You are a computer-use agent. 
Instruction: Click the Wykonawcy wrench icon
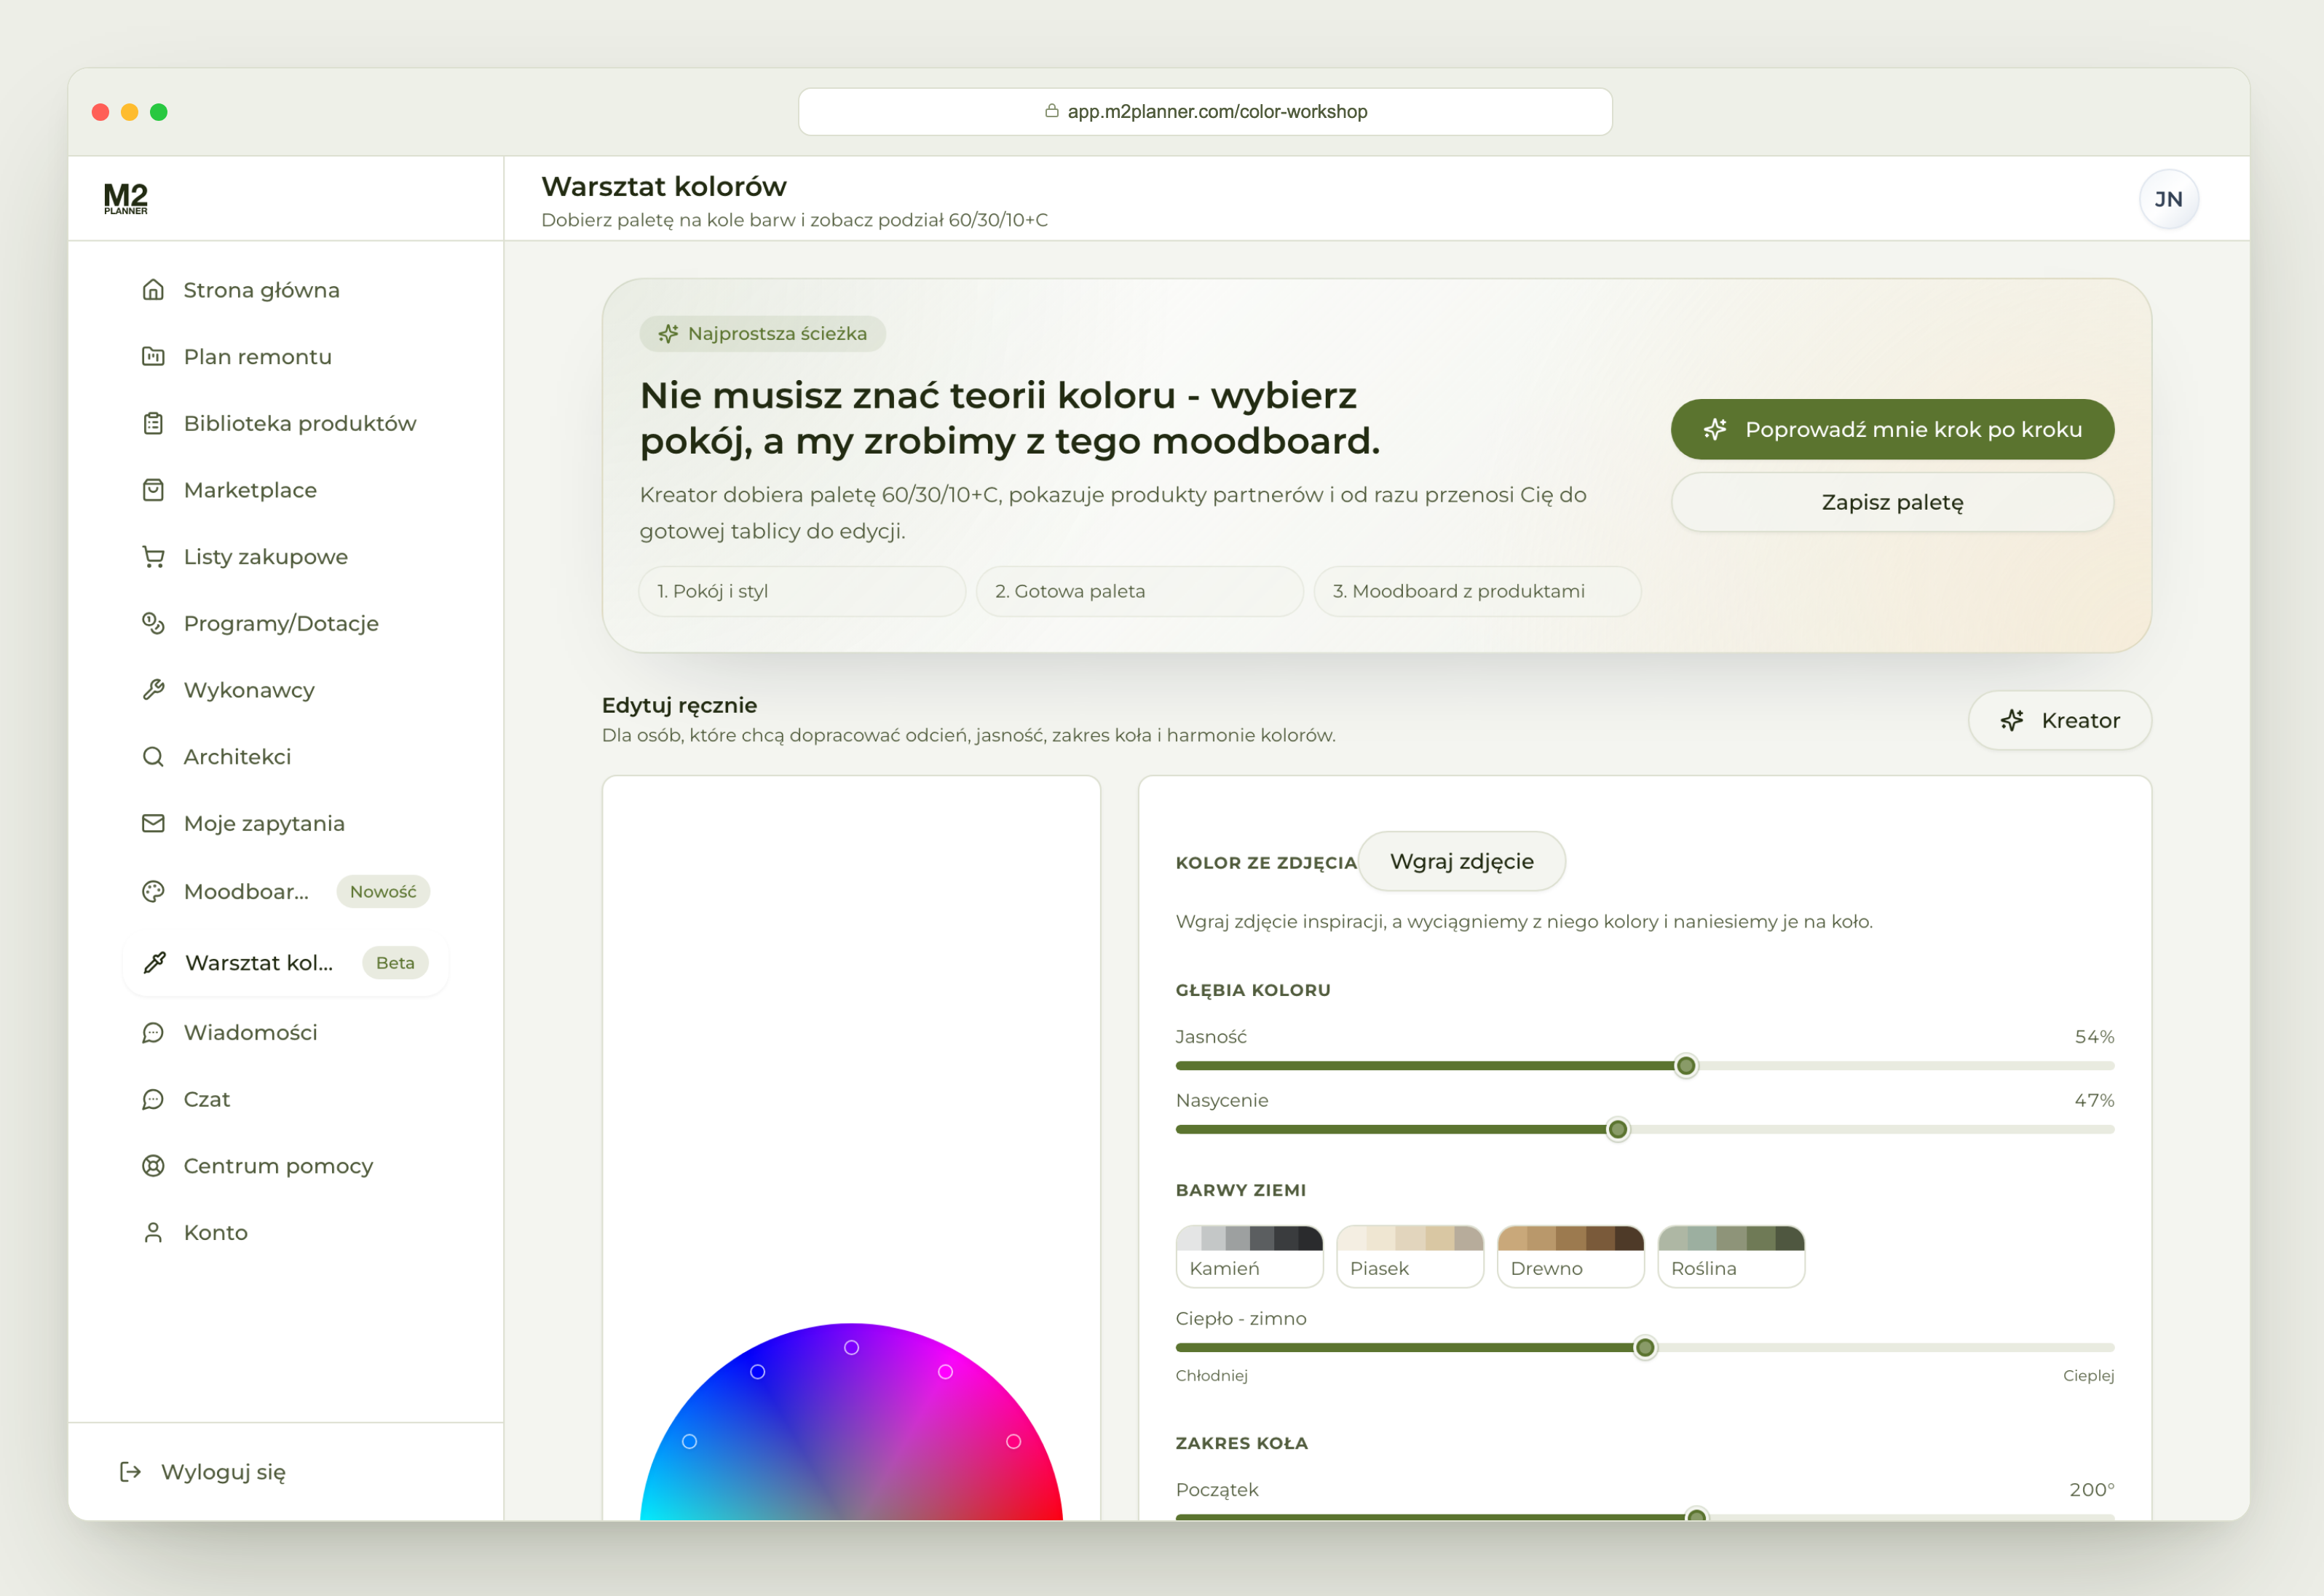pyautogui.click(x=153, y=690)
